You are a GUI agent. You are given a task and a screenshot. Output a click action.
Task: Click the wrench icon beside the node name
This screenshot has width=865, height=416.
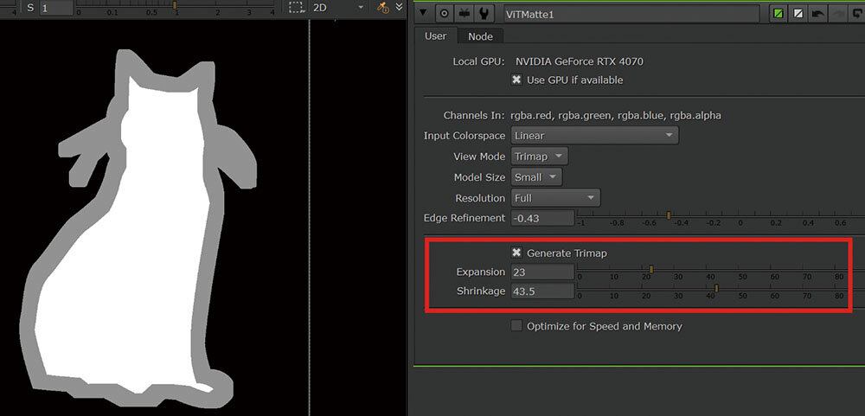(x=485, y=13)
